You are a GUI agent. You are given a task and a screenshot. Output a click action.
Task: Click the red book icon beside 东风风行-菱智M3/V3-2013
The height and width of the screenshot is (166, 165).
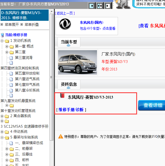[x=62, y=96]
